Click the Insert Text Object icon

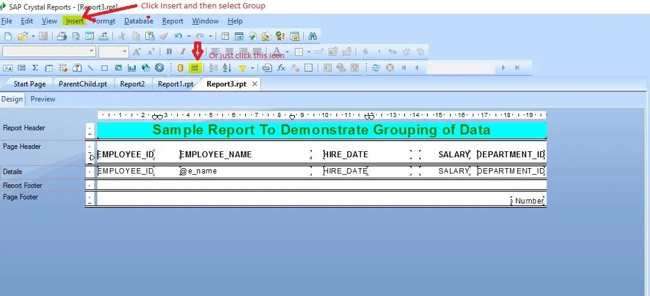pyautogui.click(x=8, y=68)
